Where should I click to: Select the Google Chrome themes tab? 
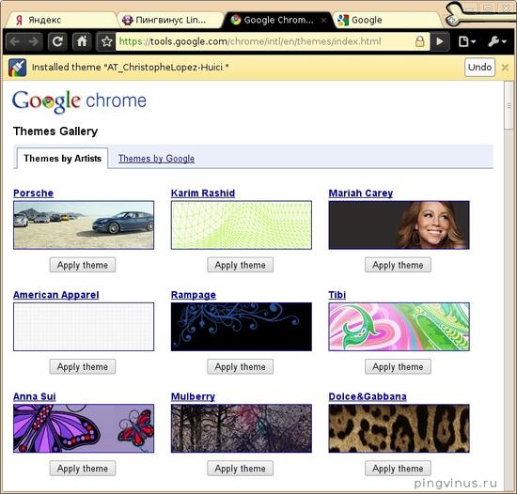point(278,20)
